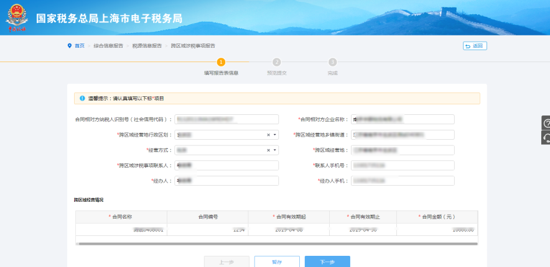Select step 1 填写报告表信息
Image resolution: width=550 pixels, height=267 pixels.
[221, 67]
